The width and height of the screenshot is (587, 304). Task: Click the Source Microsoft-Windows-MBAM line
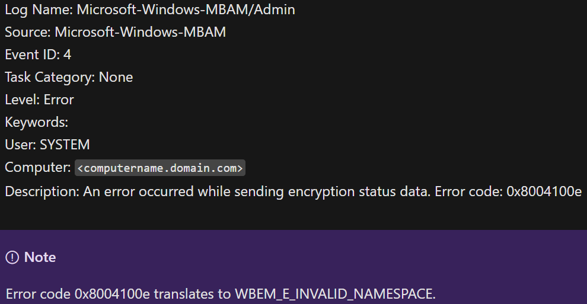[x=115, y=32]
